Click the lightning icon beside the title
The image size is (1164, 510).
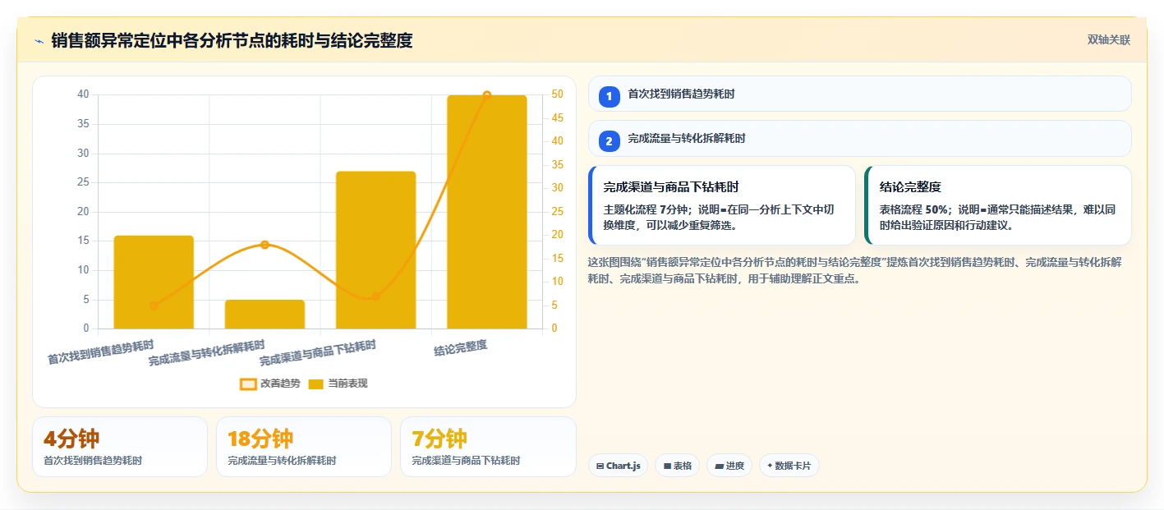point(39,41)
